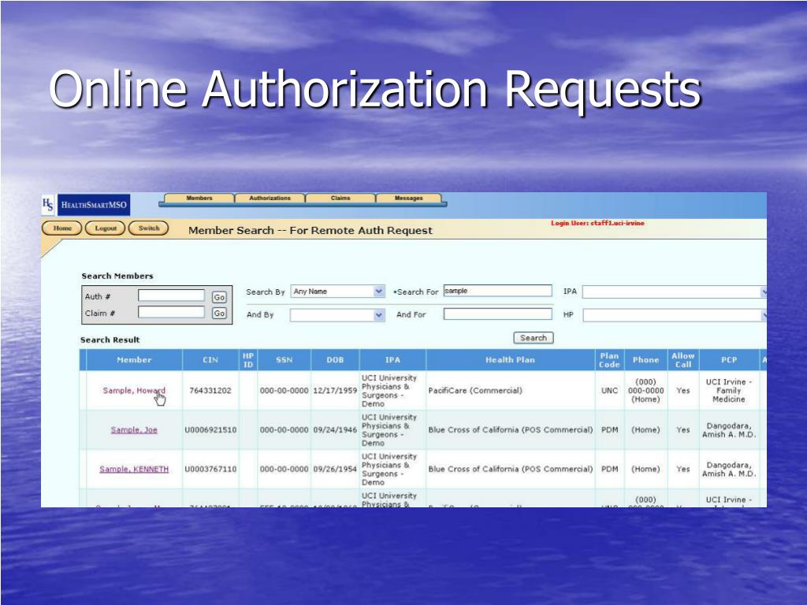Click the Switch button
The height and width of the screenshot is (605, 807).
click(149, 228)
